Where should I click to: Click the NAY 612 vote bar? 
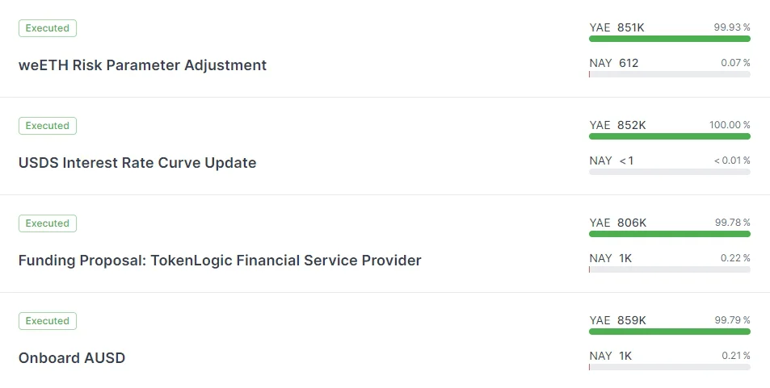pyautogui.click(x=669, y=74)
